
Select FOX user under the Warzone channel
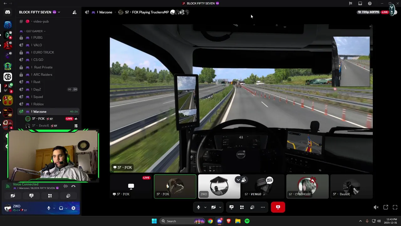pos(52,119)
